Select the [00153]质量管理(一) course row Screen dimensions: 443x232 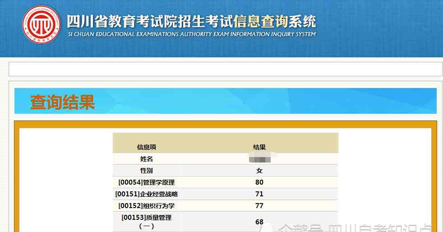point(147,222)
